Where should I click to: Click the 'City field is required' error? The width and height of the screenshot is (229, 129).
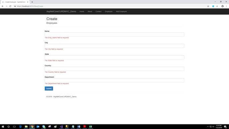click(x=54, y=49)
